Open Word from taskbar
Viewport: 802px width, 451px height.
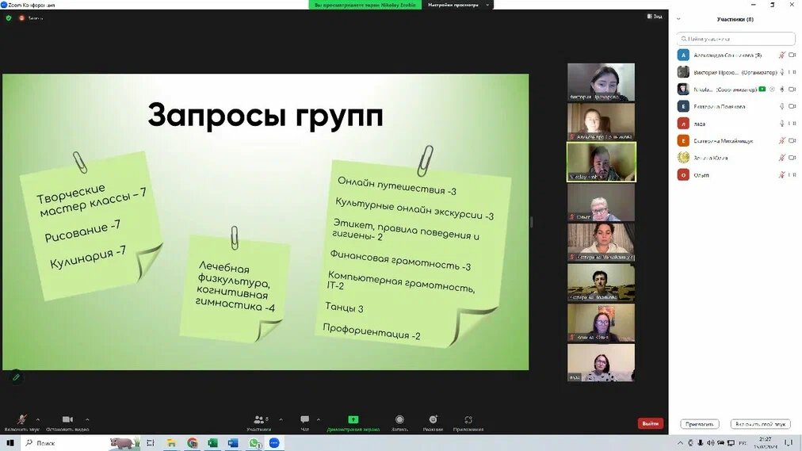pos(233,443)
